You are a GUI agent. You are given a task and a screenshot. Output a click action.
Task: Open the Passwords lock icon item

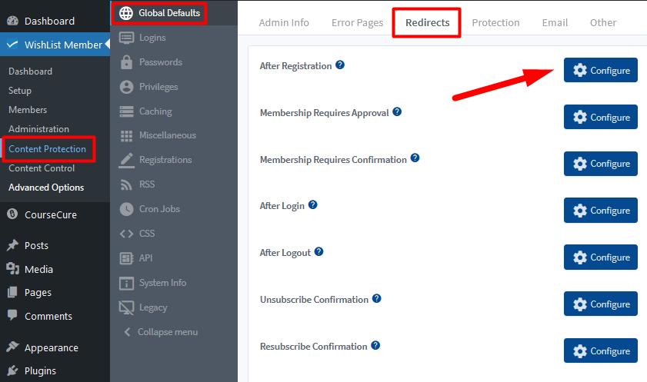tap(126, 62)
